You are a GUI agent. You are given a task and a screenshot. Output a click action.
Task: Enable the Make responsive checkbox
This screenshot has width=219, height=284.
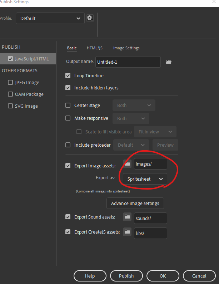coord(68,118)
